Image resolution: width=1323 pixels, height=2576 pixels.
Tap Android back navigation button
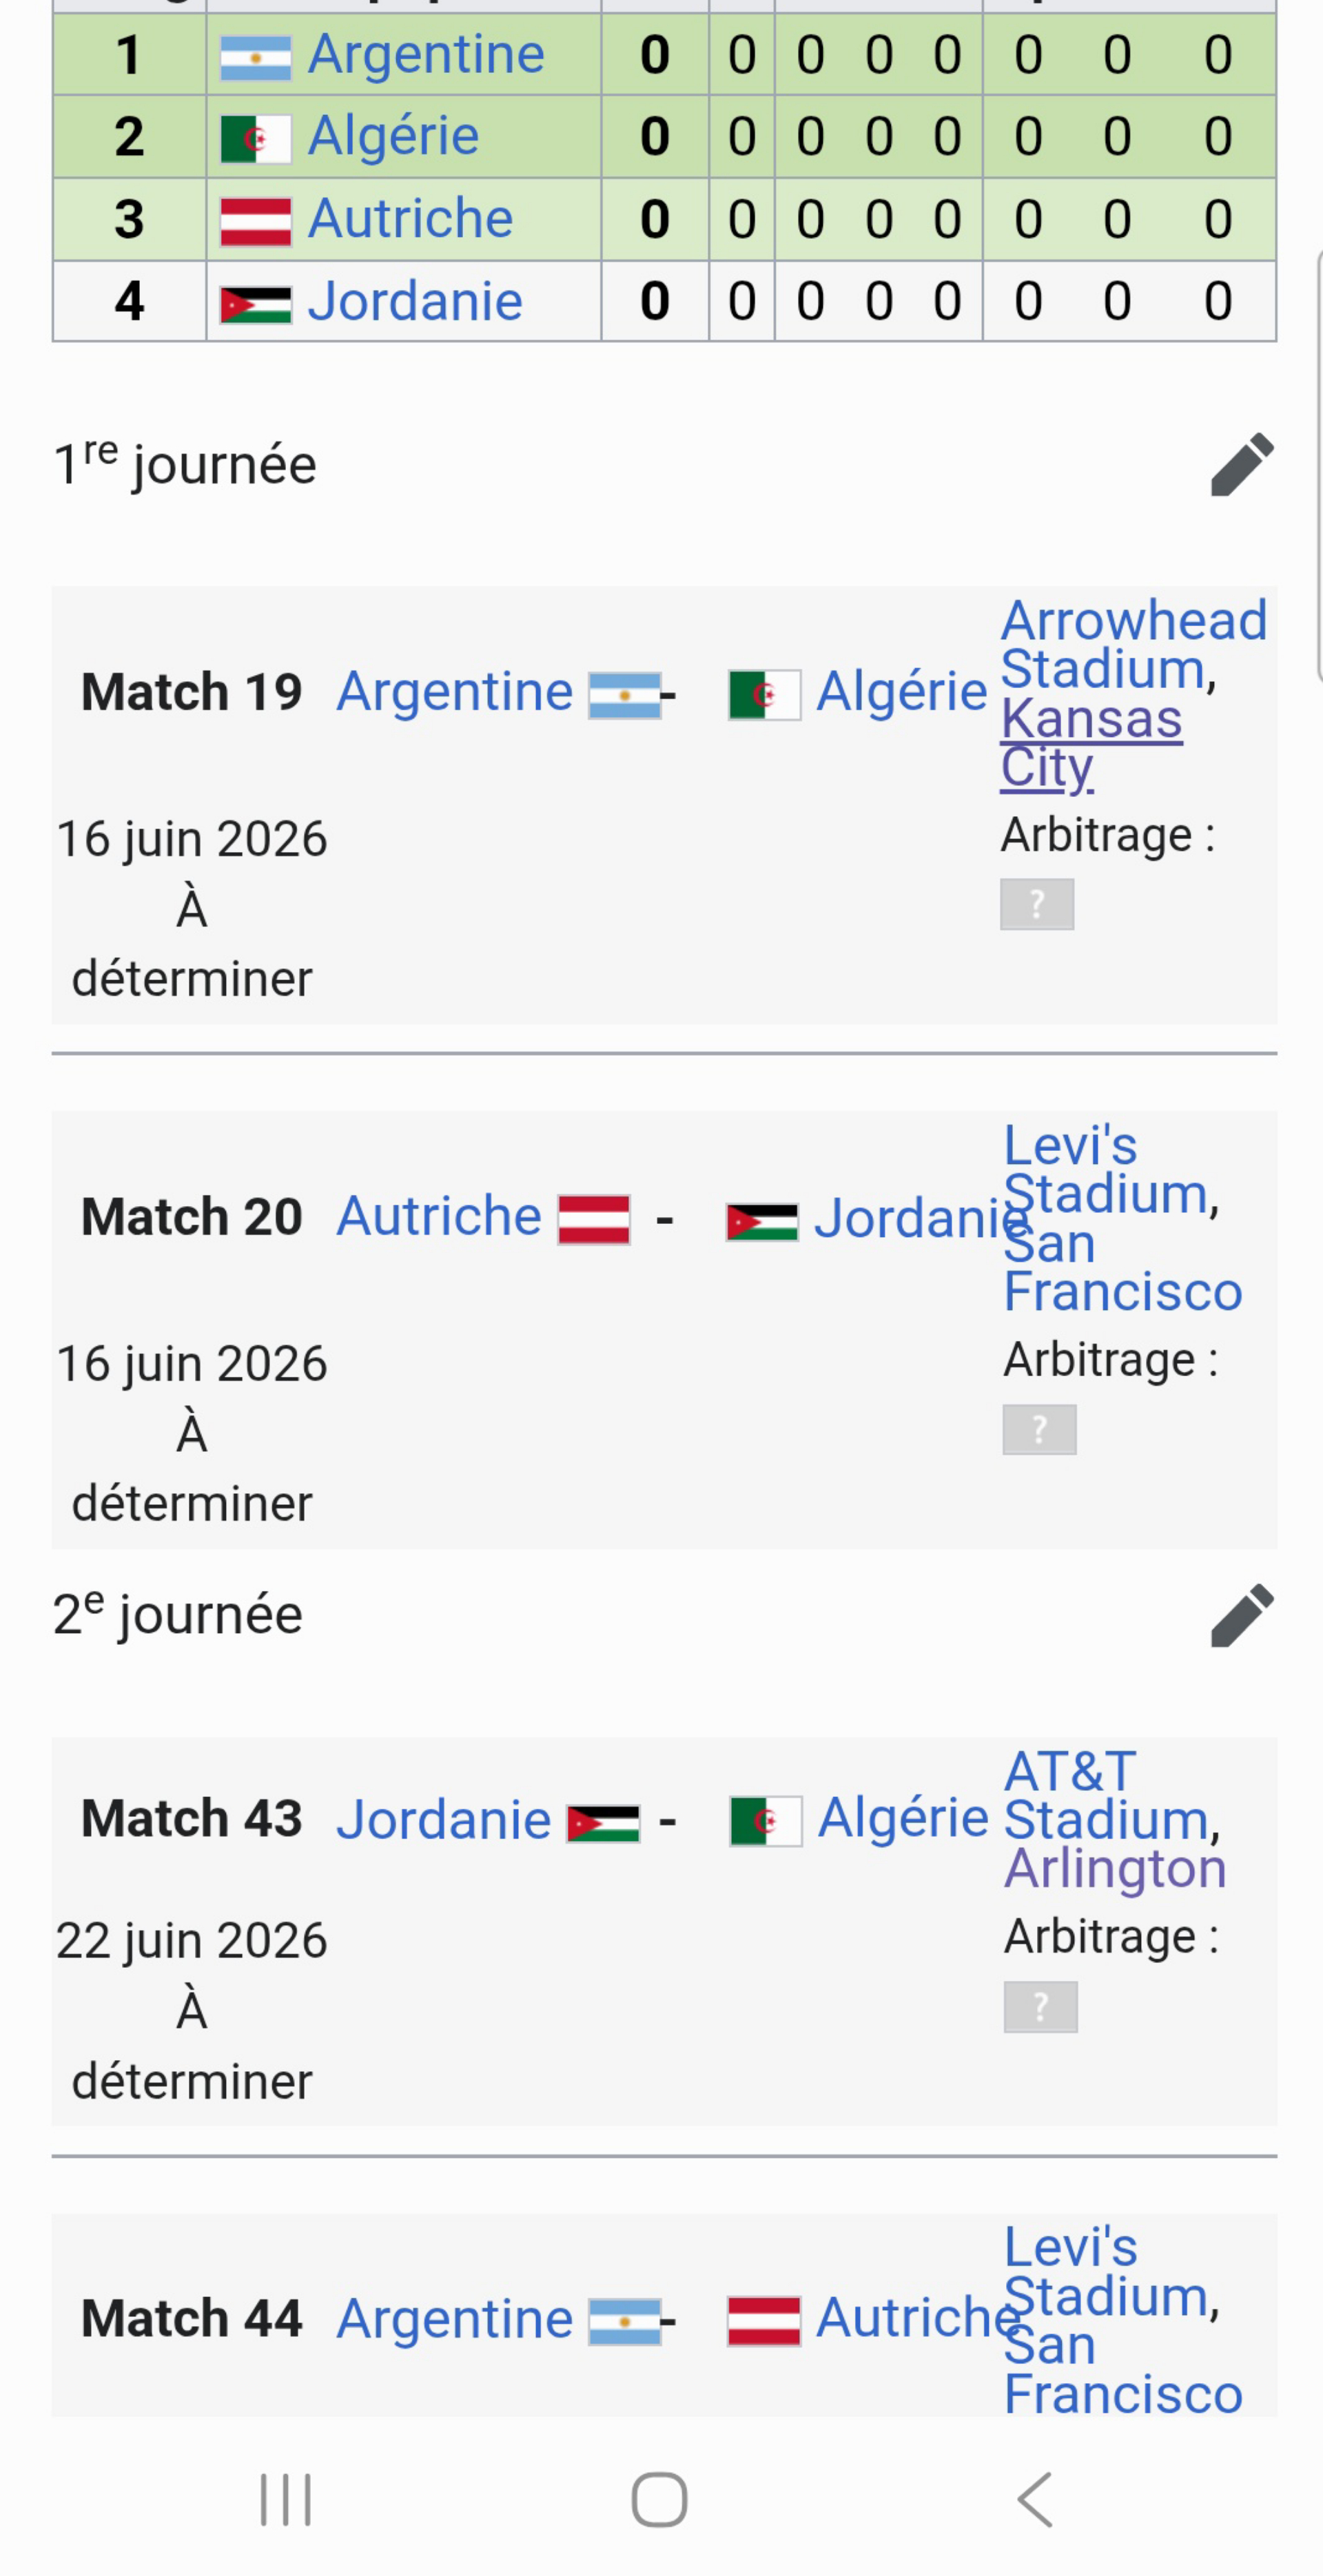[x=1035, y=2499]
